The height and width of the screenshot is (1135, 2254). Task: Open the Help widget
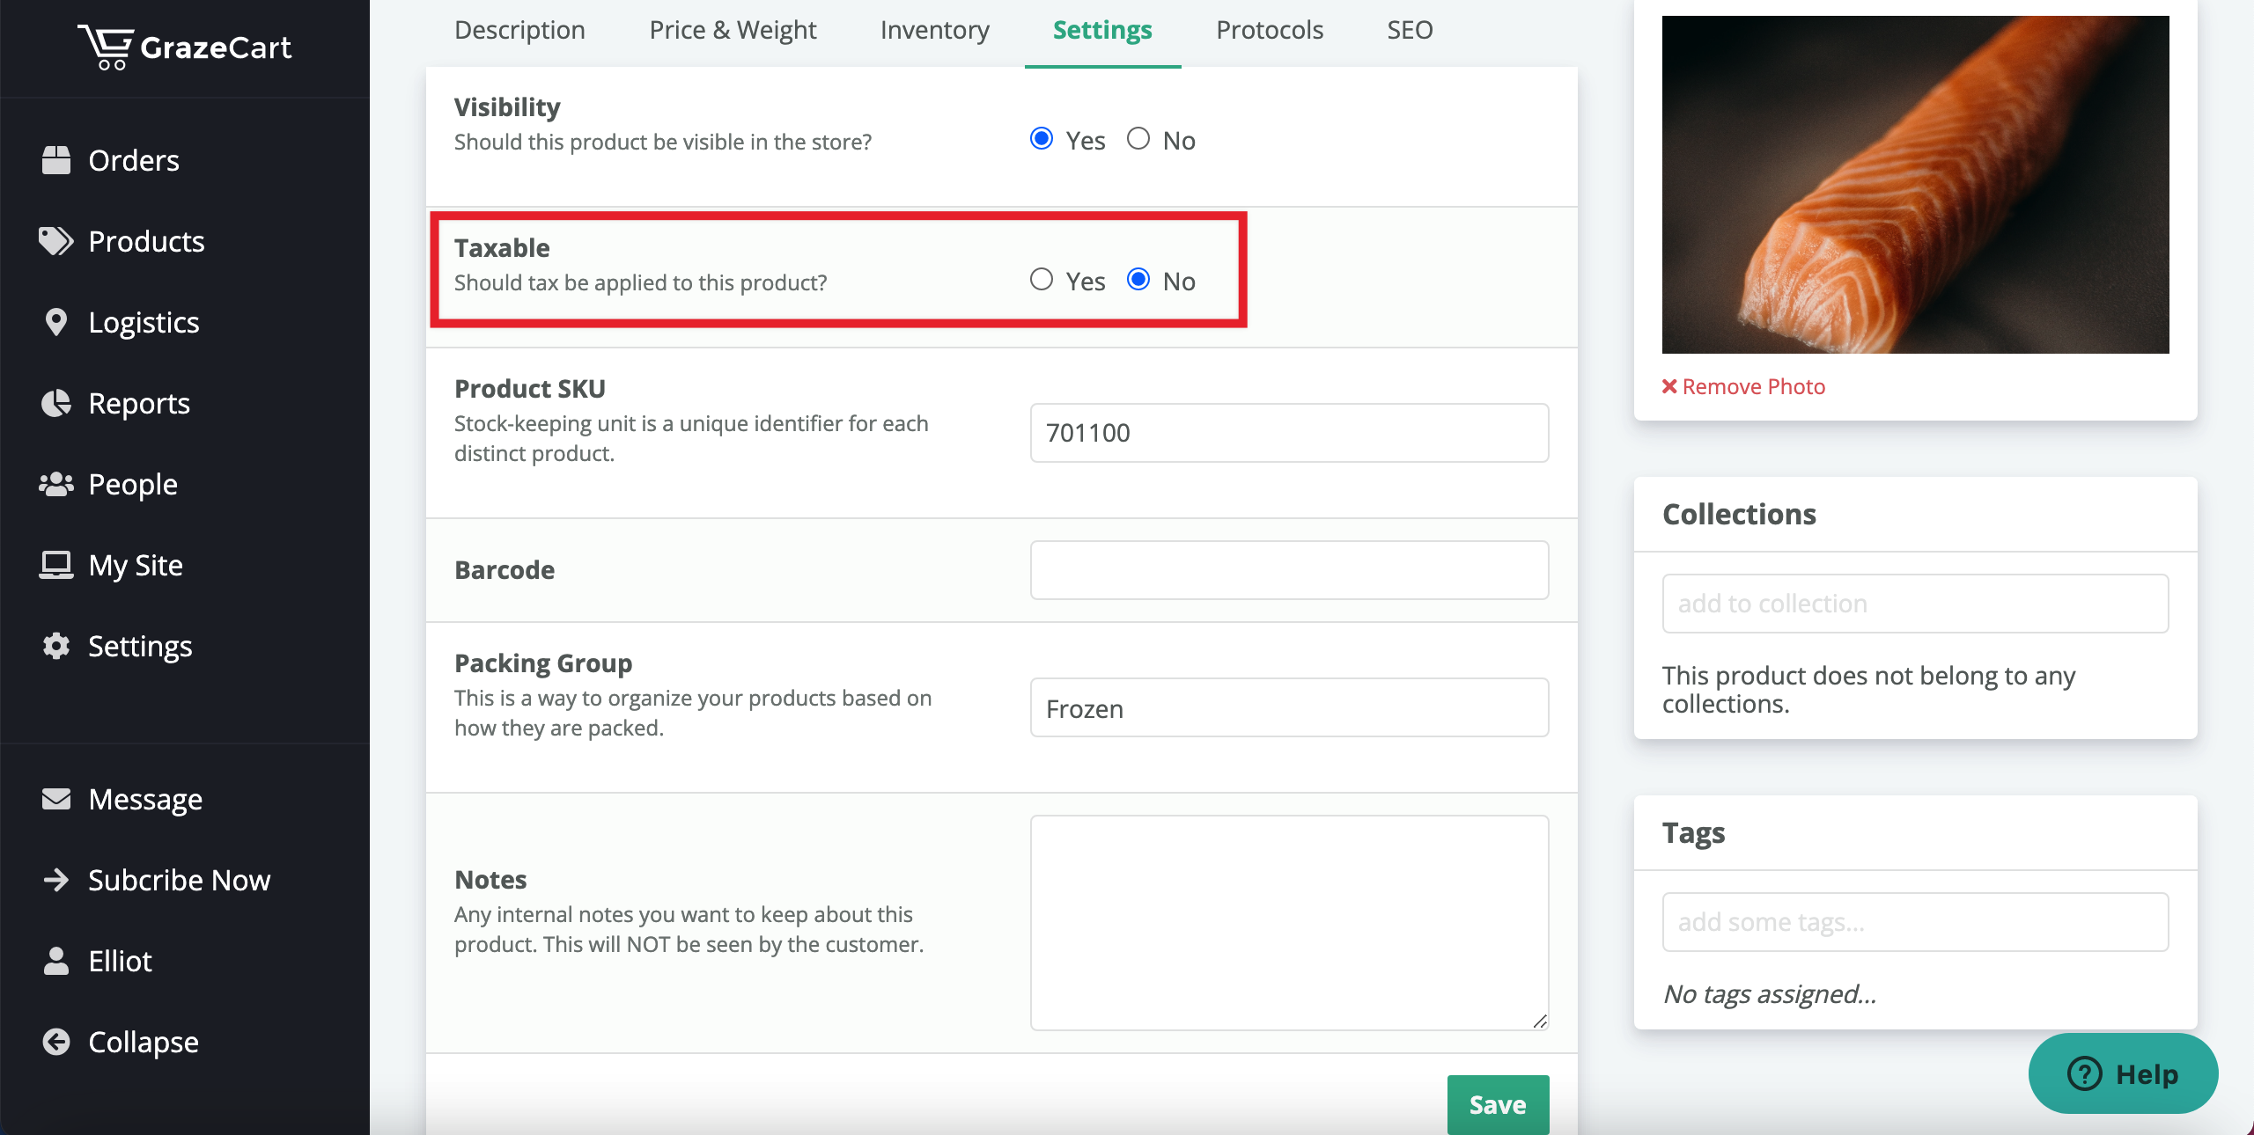click(x=2123, y=1073)
